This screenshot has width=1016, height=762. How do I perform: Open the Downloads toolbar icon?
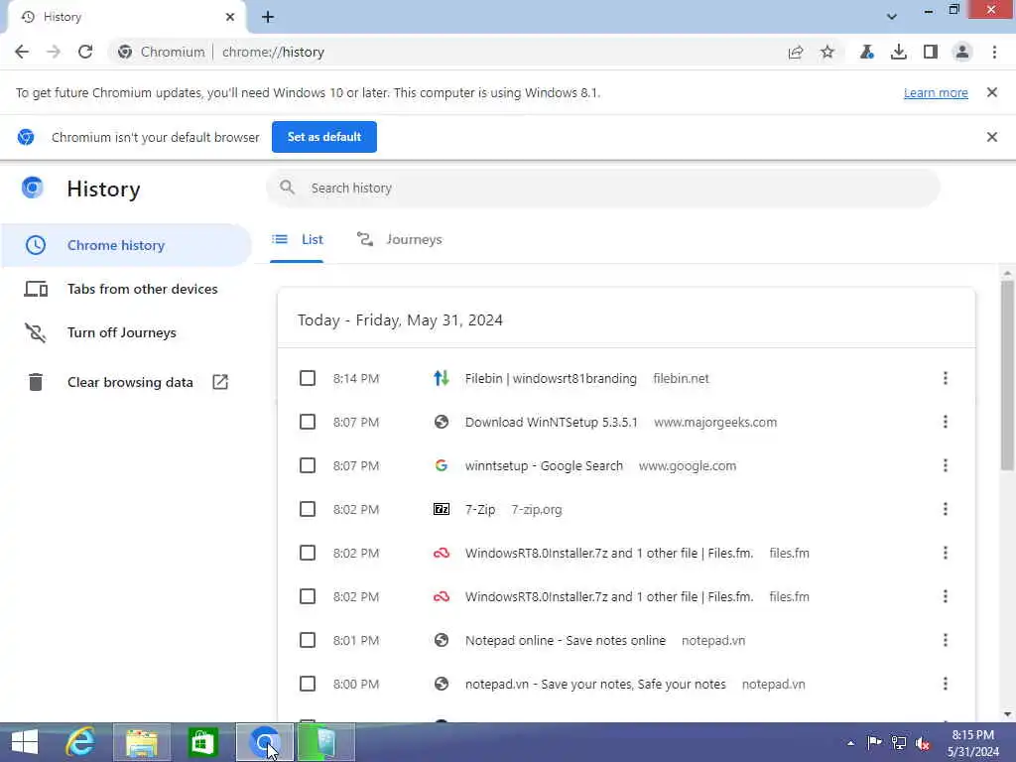click(x=899, y=52)
